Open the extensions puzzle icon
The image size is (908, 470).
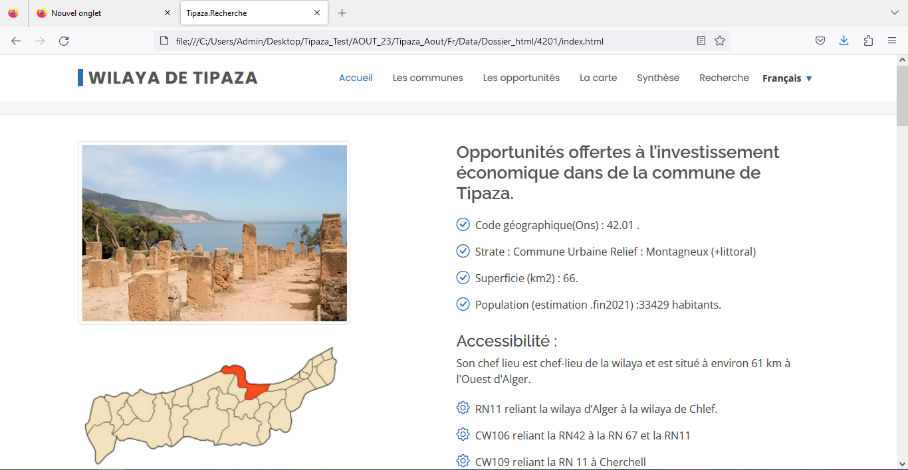click(x=868, y=41)
